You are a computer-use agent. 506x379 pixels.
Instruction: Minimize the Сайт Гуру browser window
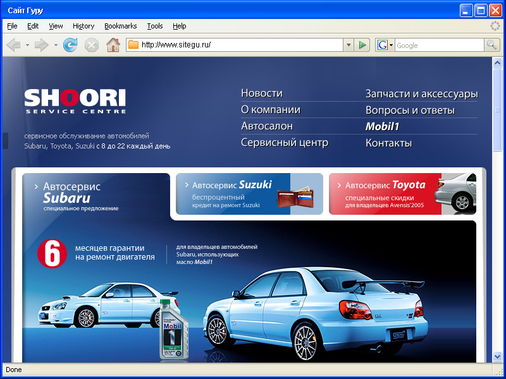pyautogui.click(x=466, y=11)
